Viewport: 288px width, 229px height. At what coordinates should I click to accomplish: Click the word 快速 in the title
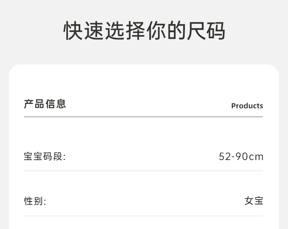[84, 30]
